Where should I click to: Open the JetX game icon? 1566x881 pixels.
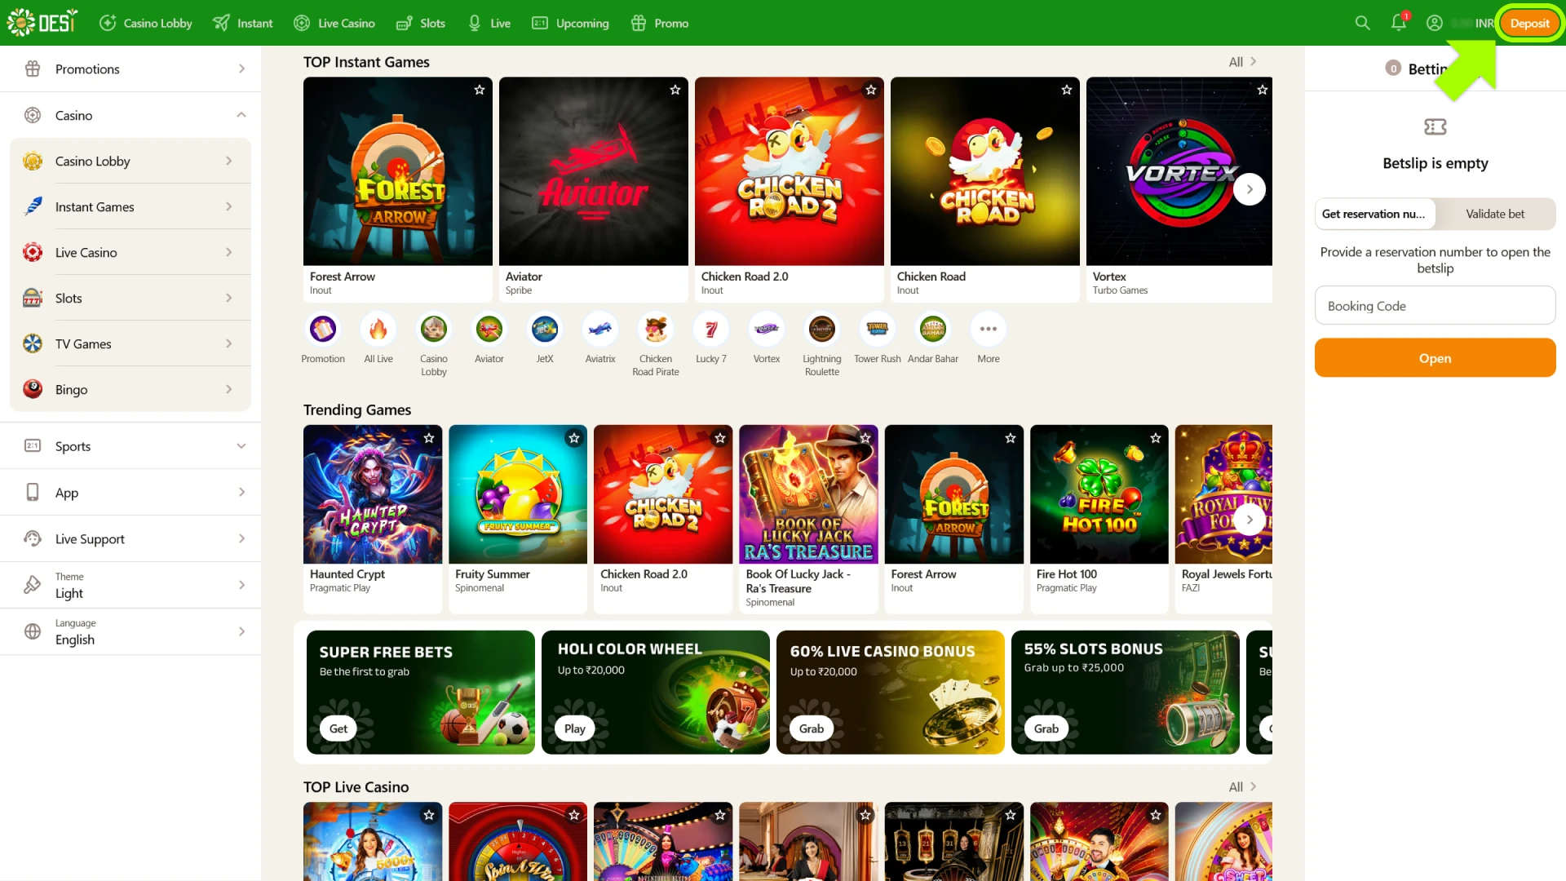(544, 330)
